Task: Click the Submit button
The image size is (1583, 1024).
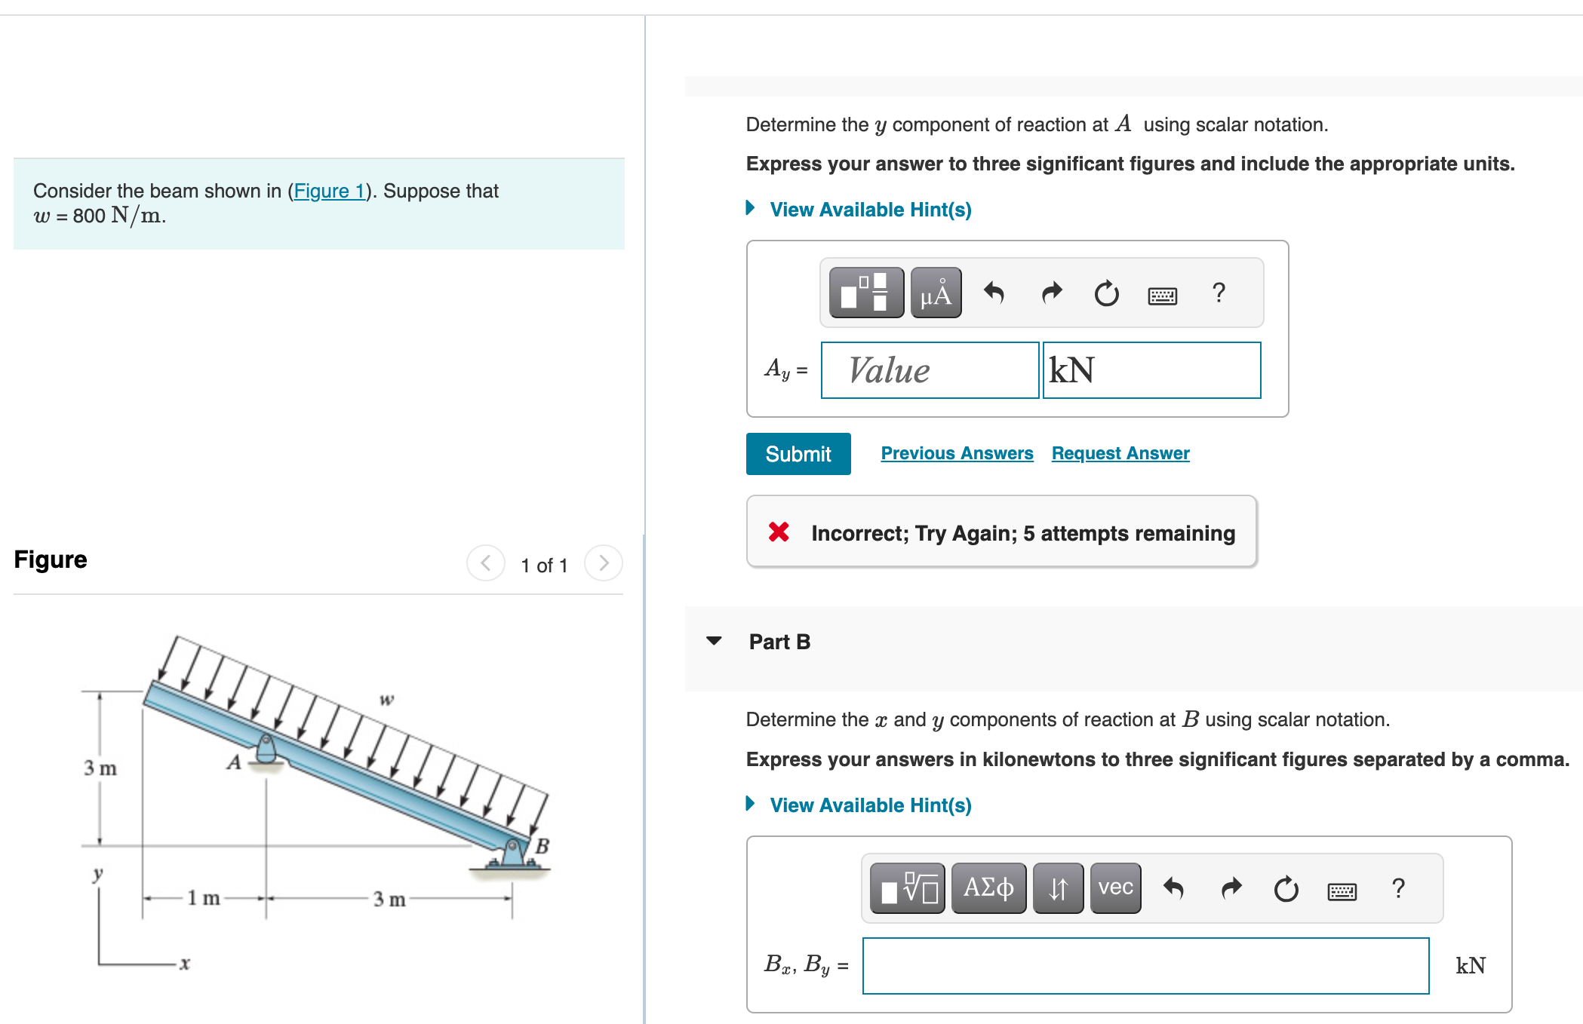Action: (x=798, y=453)
